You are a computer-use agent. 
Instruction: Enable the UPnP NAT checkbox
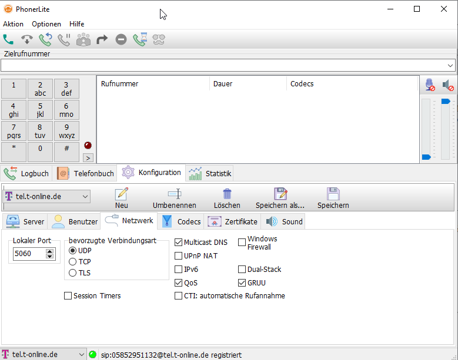point(179,256)
